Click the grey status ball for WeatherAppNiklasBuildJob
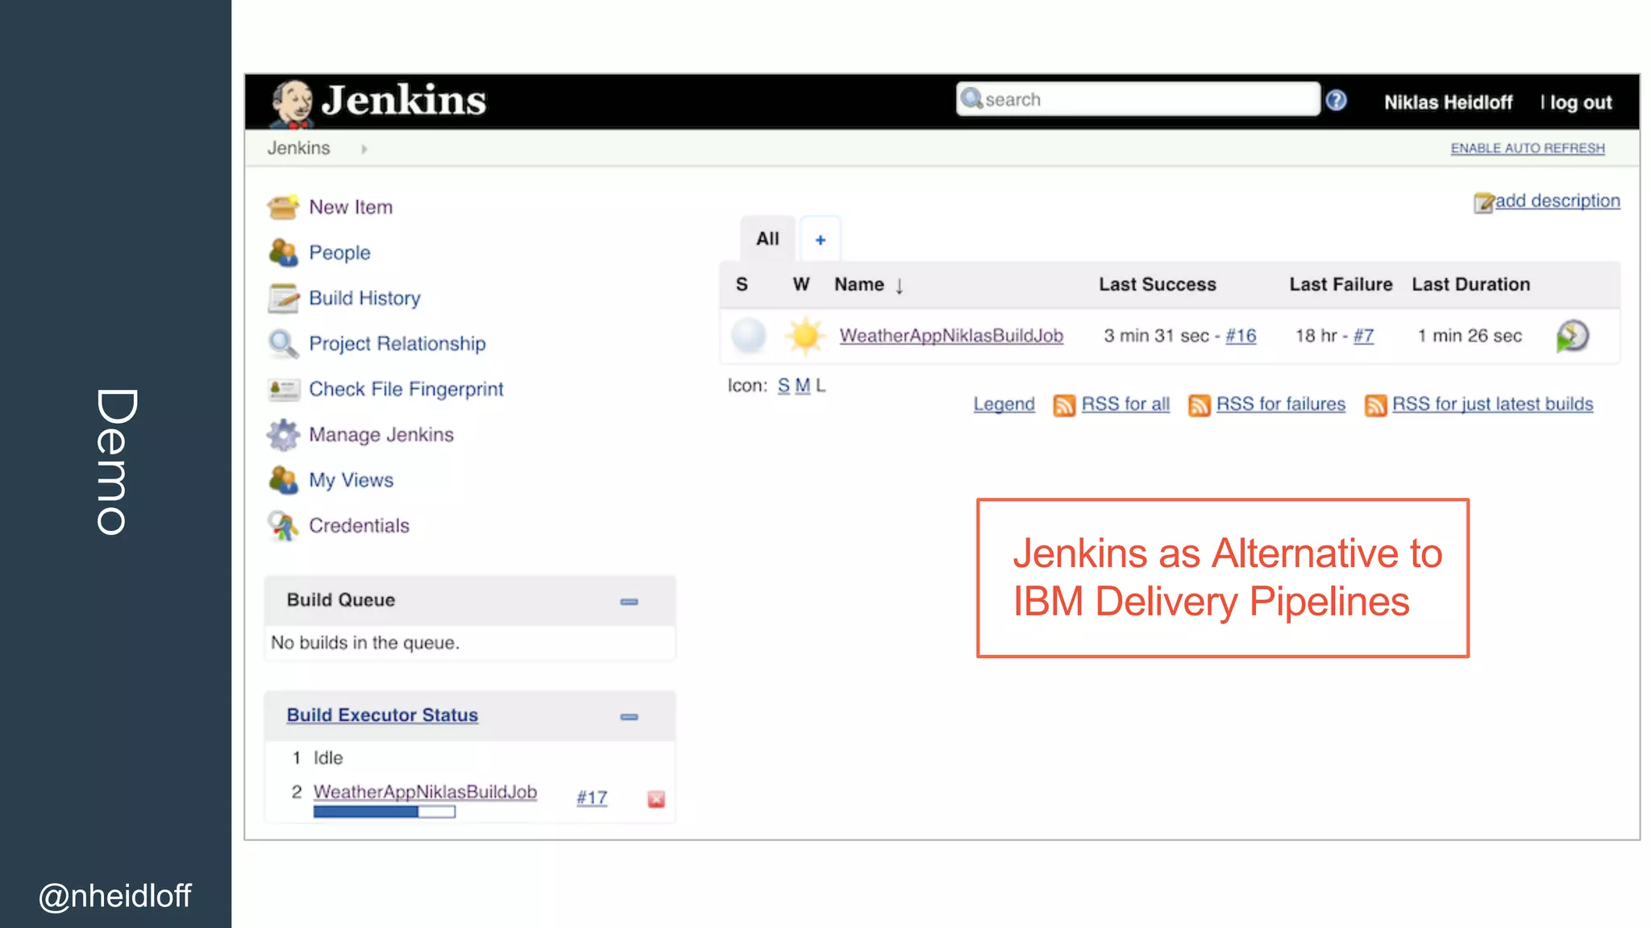 click(748, 336)
